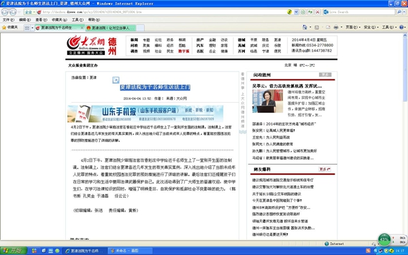
Task: Click the Quick Tabs grid icon
Action: [27, 28]
